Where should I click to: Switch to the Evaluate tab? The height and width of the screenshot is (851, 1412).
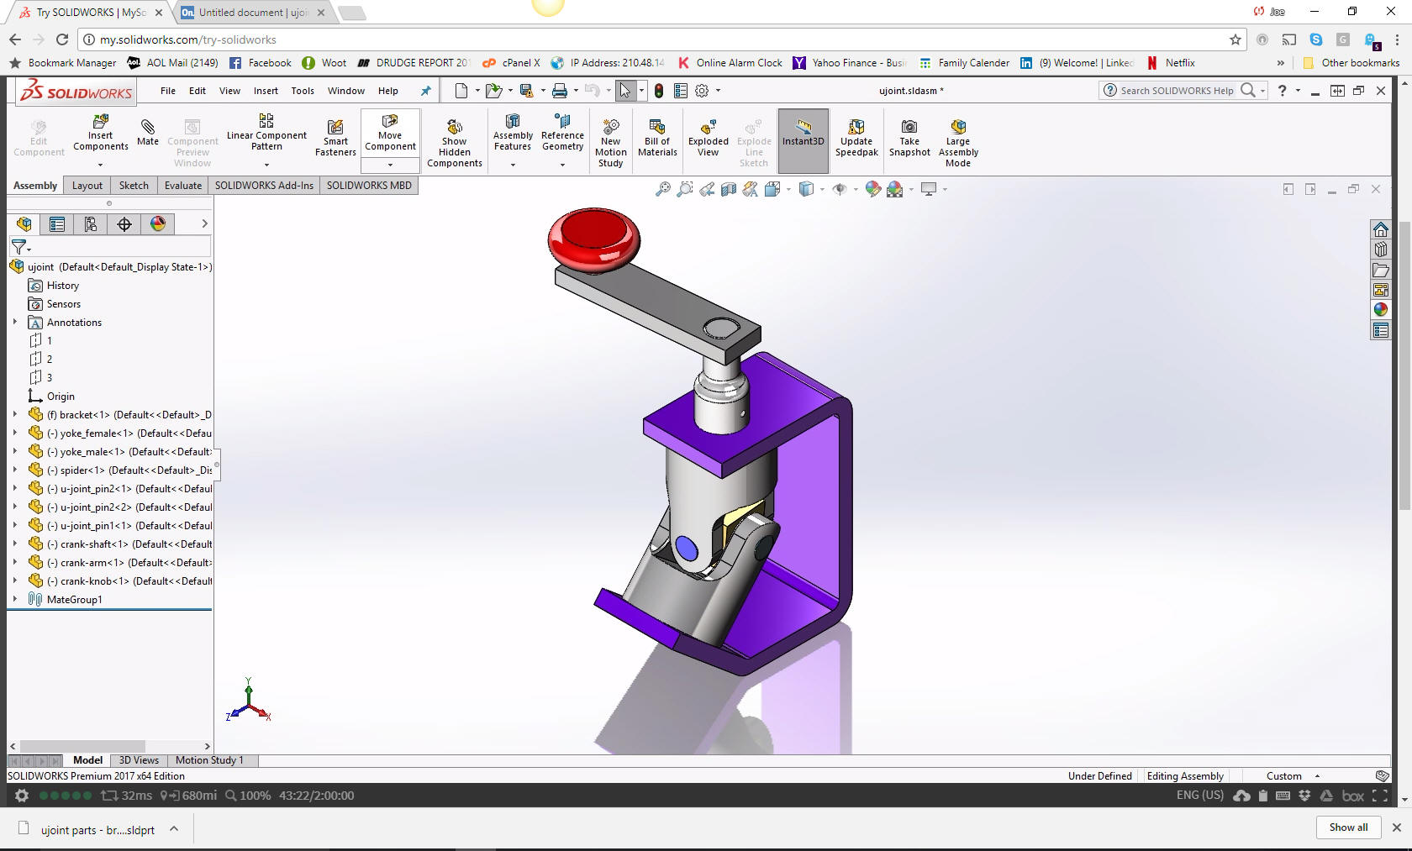click(x=182, y=186)
